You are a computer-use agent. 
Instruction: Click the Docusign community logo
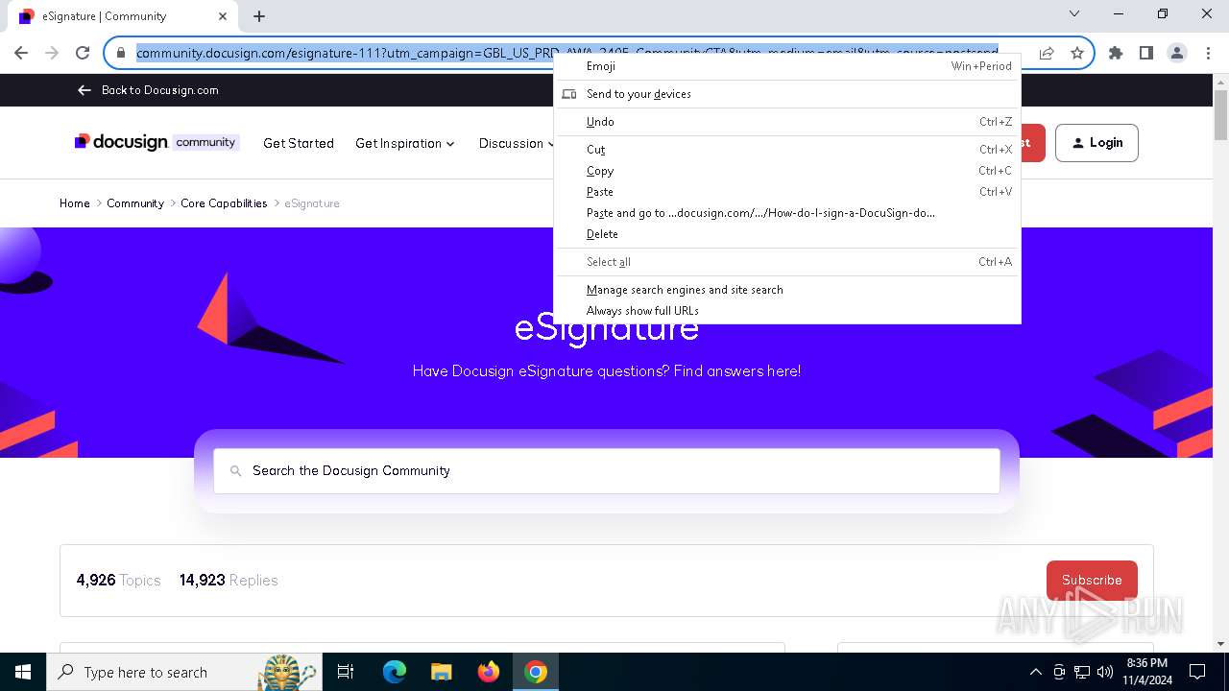(x=157, y=142)
